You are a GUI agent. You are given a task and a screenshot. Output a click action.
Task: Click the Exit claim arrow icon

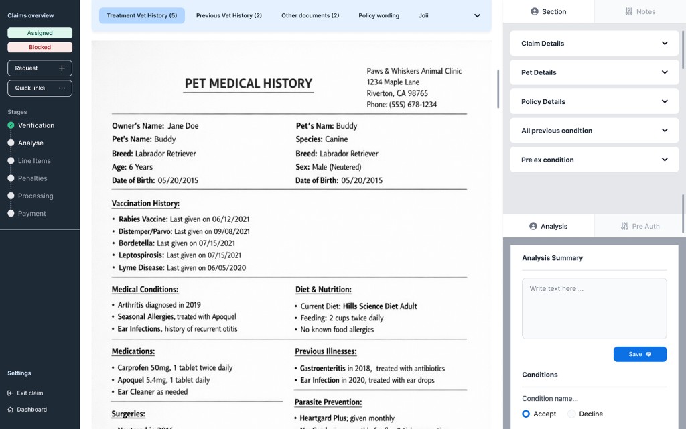click(x=11, y=393)
